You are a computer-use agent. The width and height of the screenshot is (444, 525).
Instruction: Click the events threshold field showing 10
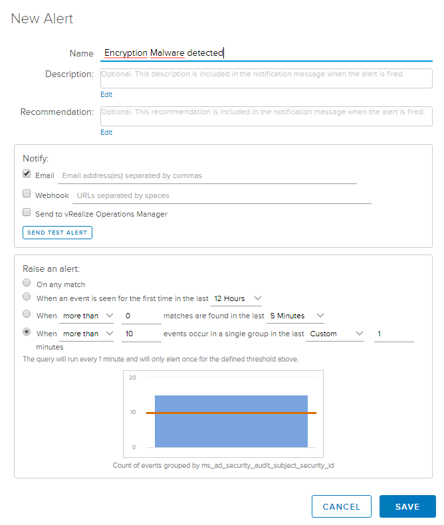141,334
